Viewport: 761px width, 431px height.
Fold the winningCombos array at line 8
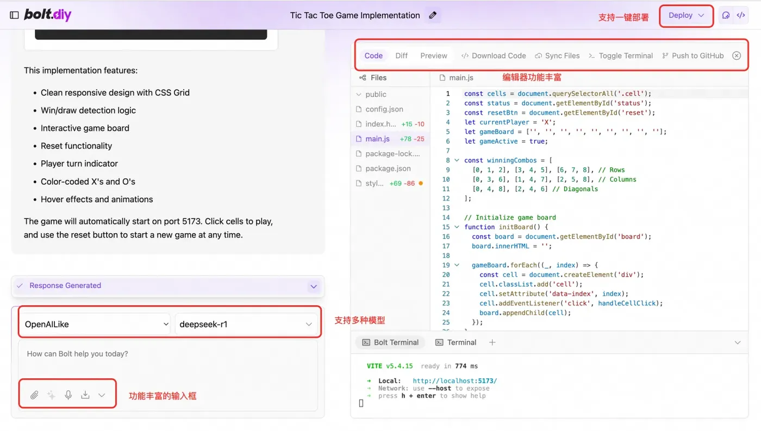pos(457,160)
